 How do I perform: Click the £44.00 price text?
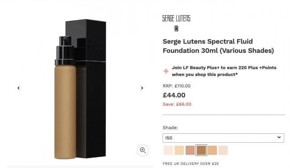click(174, 95)
